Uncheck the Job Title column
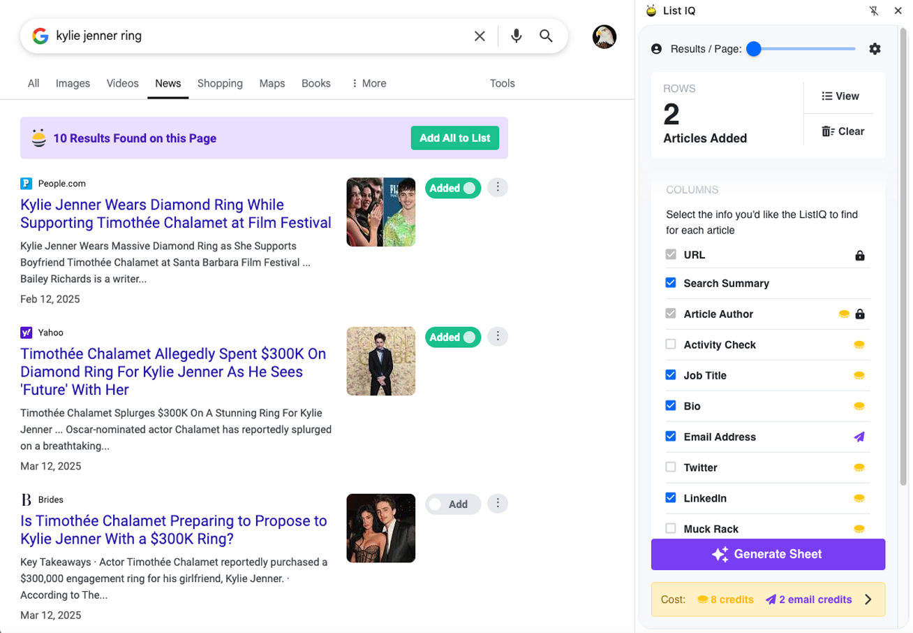The height and width of the screenshot is (633, 913). [x=671, y=375]
